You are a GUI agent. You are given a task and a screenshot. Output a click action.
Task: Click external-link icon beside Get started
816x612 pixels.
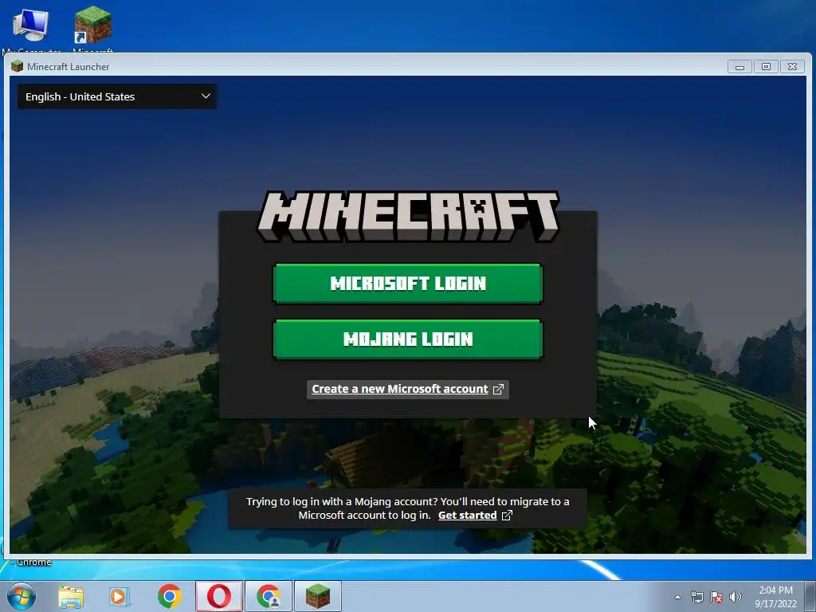(507, 516)
